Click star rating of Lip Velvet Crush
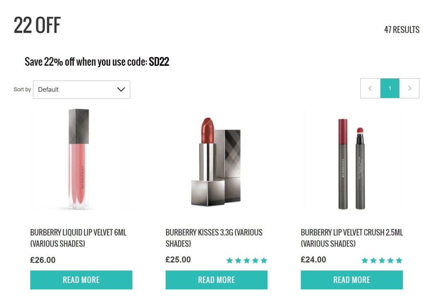The height and width of the screenshot is (303, 423). [x=382, y=260]
